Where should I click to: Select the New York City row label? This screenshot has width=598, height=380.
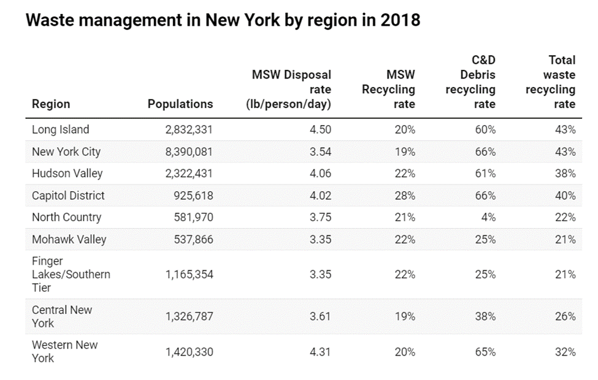tap(66, 151)
